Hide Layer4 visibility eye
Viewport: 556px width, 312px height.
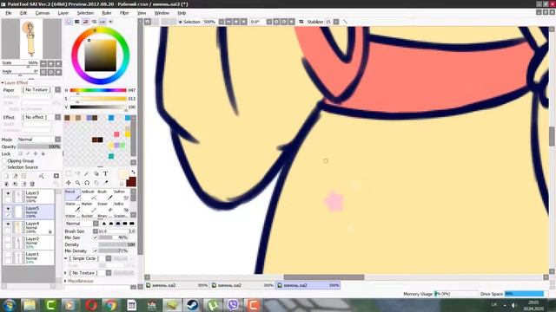pyautogui.click(x=8, y=224)
